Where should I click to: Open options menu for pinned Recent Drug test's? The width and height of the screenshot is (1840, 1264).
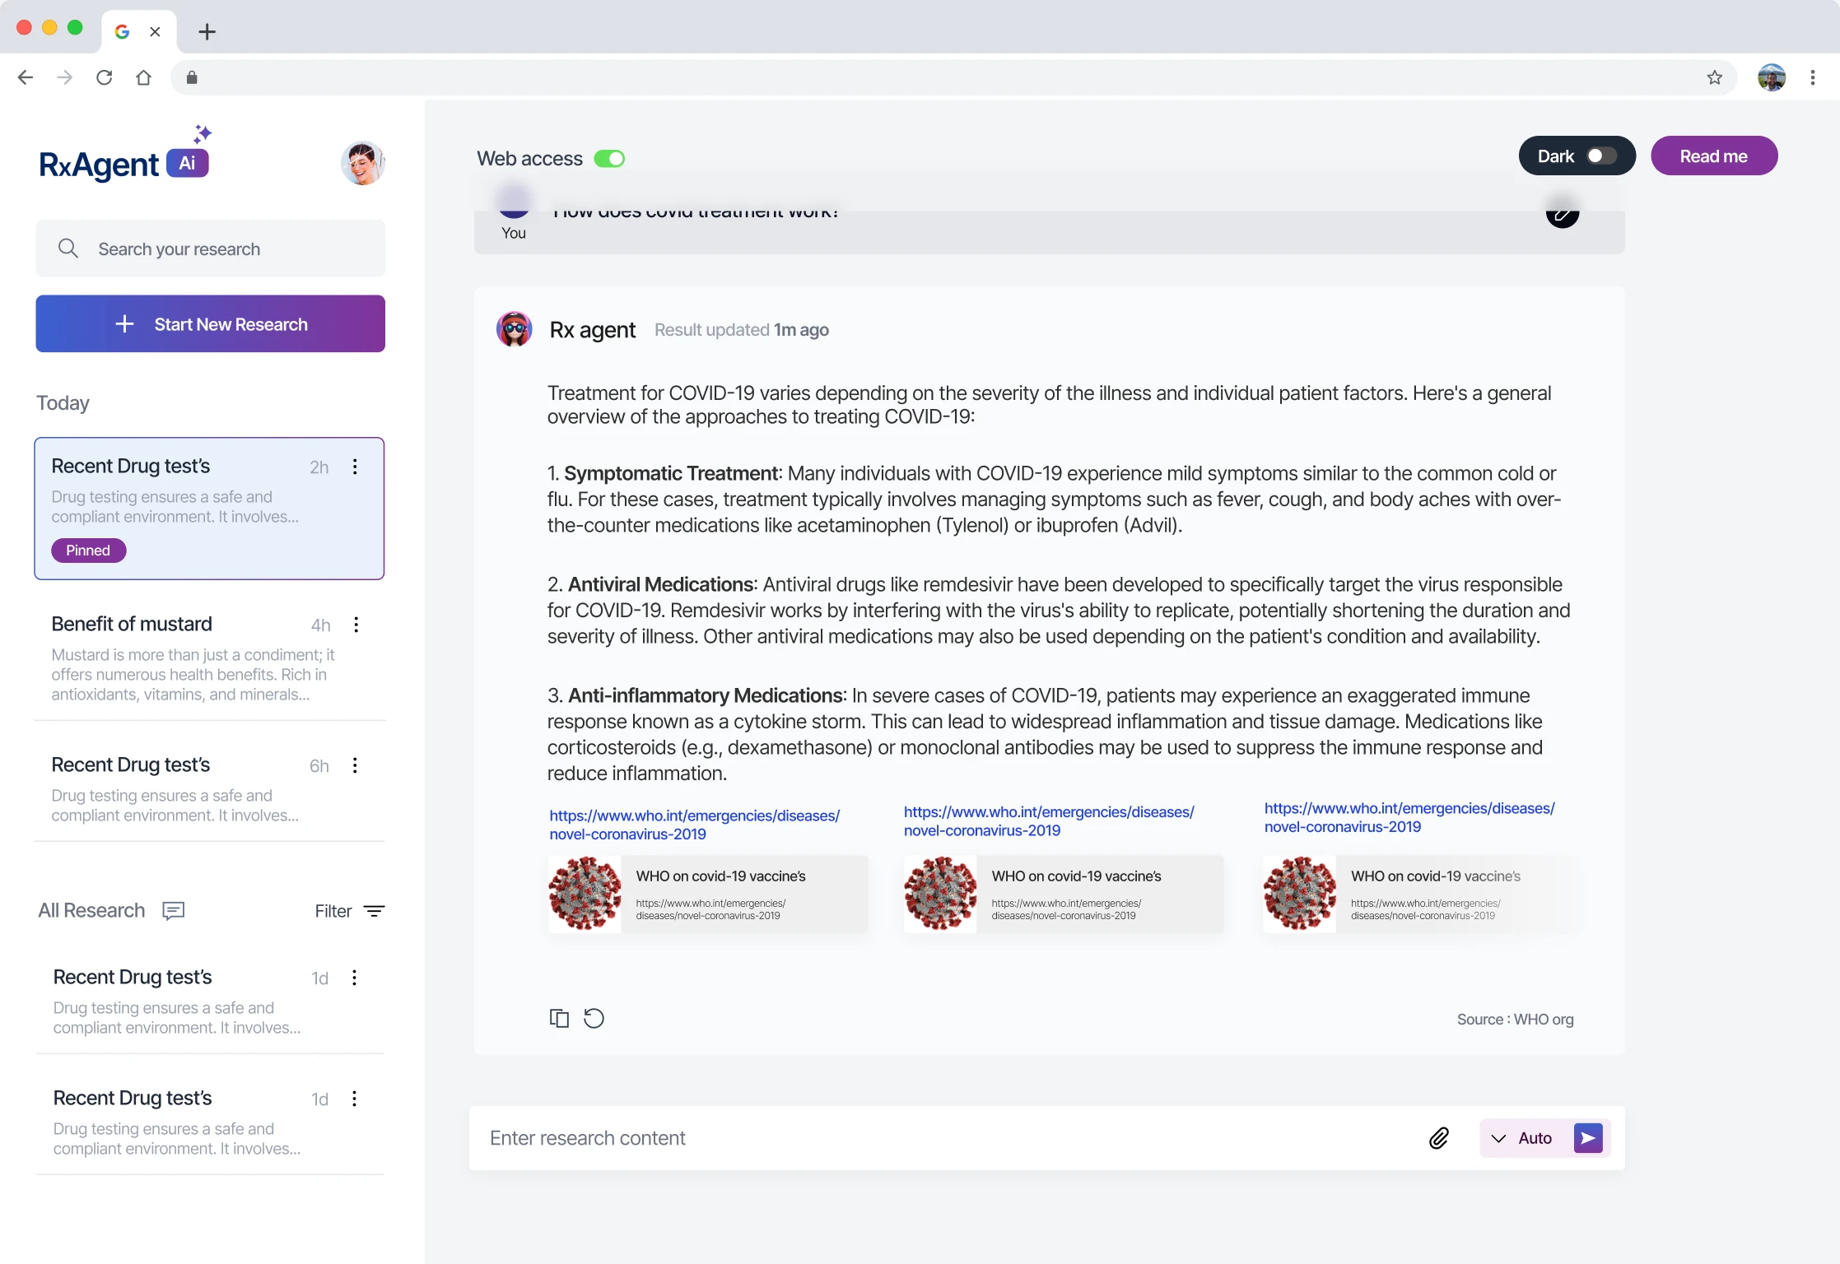[x=356, y=467]
